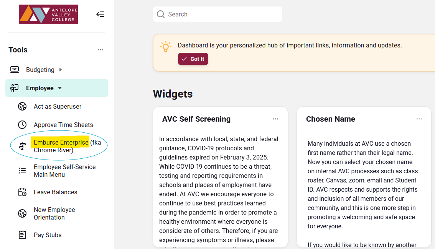Image resolution: width=435 pixels, height=249 pixels.
Task: Open AVC Self Screening widget options
Action: [275, 119]
